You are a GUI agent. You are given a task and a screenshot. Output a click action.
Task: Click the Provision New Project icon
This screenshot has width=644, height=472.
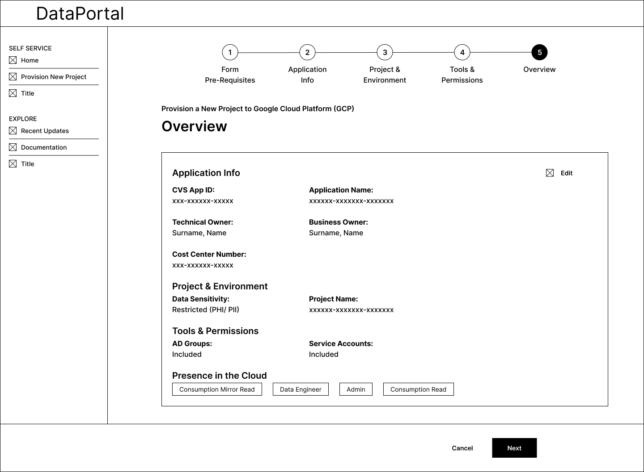point(13,76)
